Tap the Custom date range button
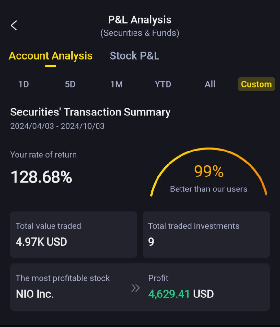The image size is (280, 327). click(x=256, y=84)
